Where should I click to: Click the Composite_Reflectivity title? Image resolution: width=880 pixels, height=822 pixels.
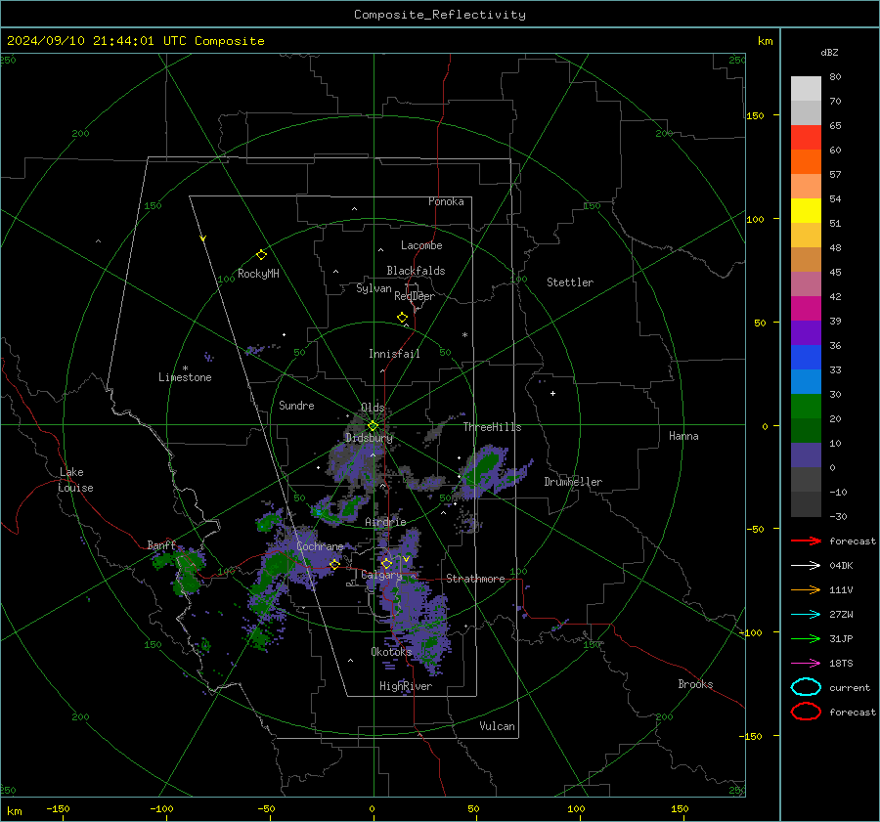tap(440, 15)
